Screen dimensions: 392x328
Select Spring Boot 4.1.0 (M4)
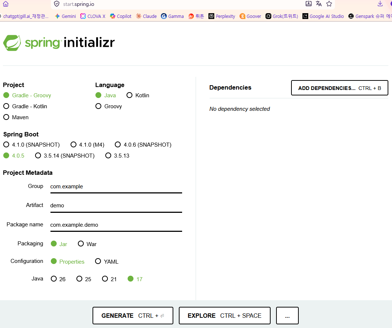(x=87, y=145)
